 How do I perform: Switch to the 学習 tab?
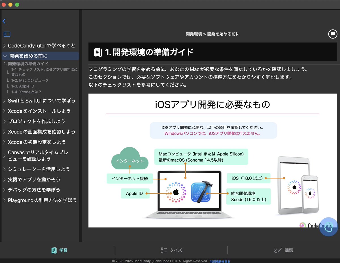click(x=59, y=250)
